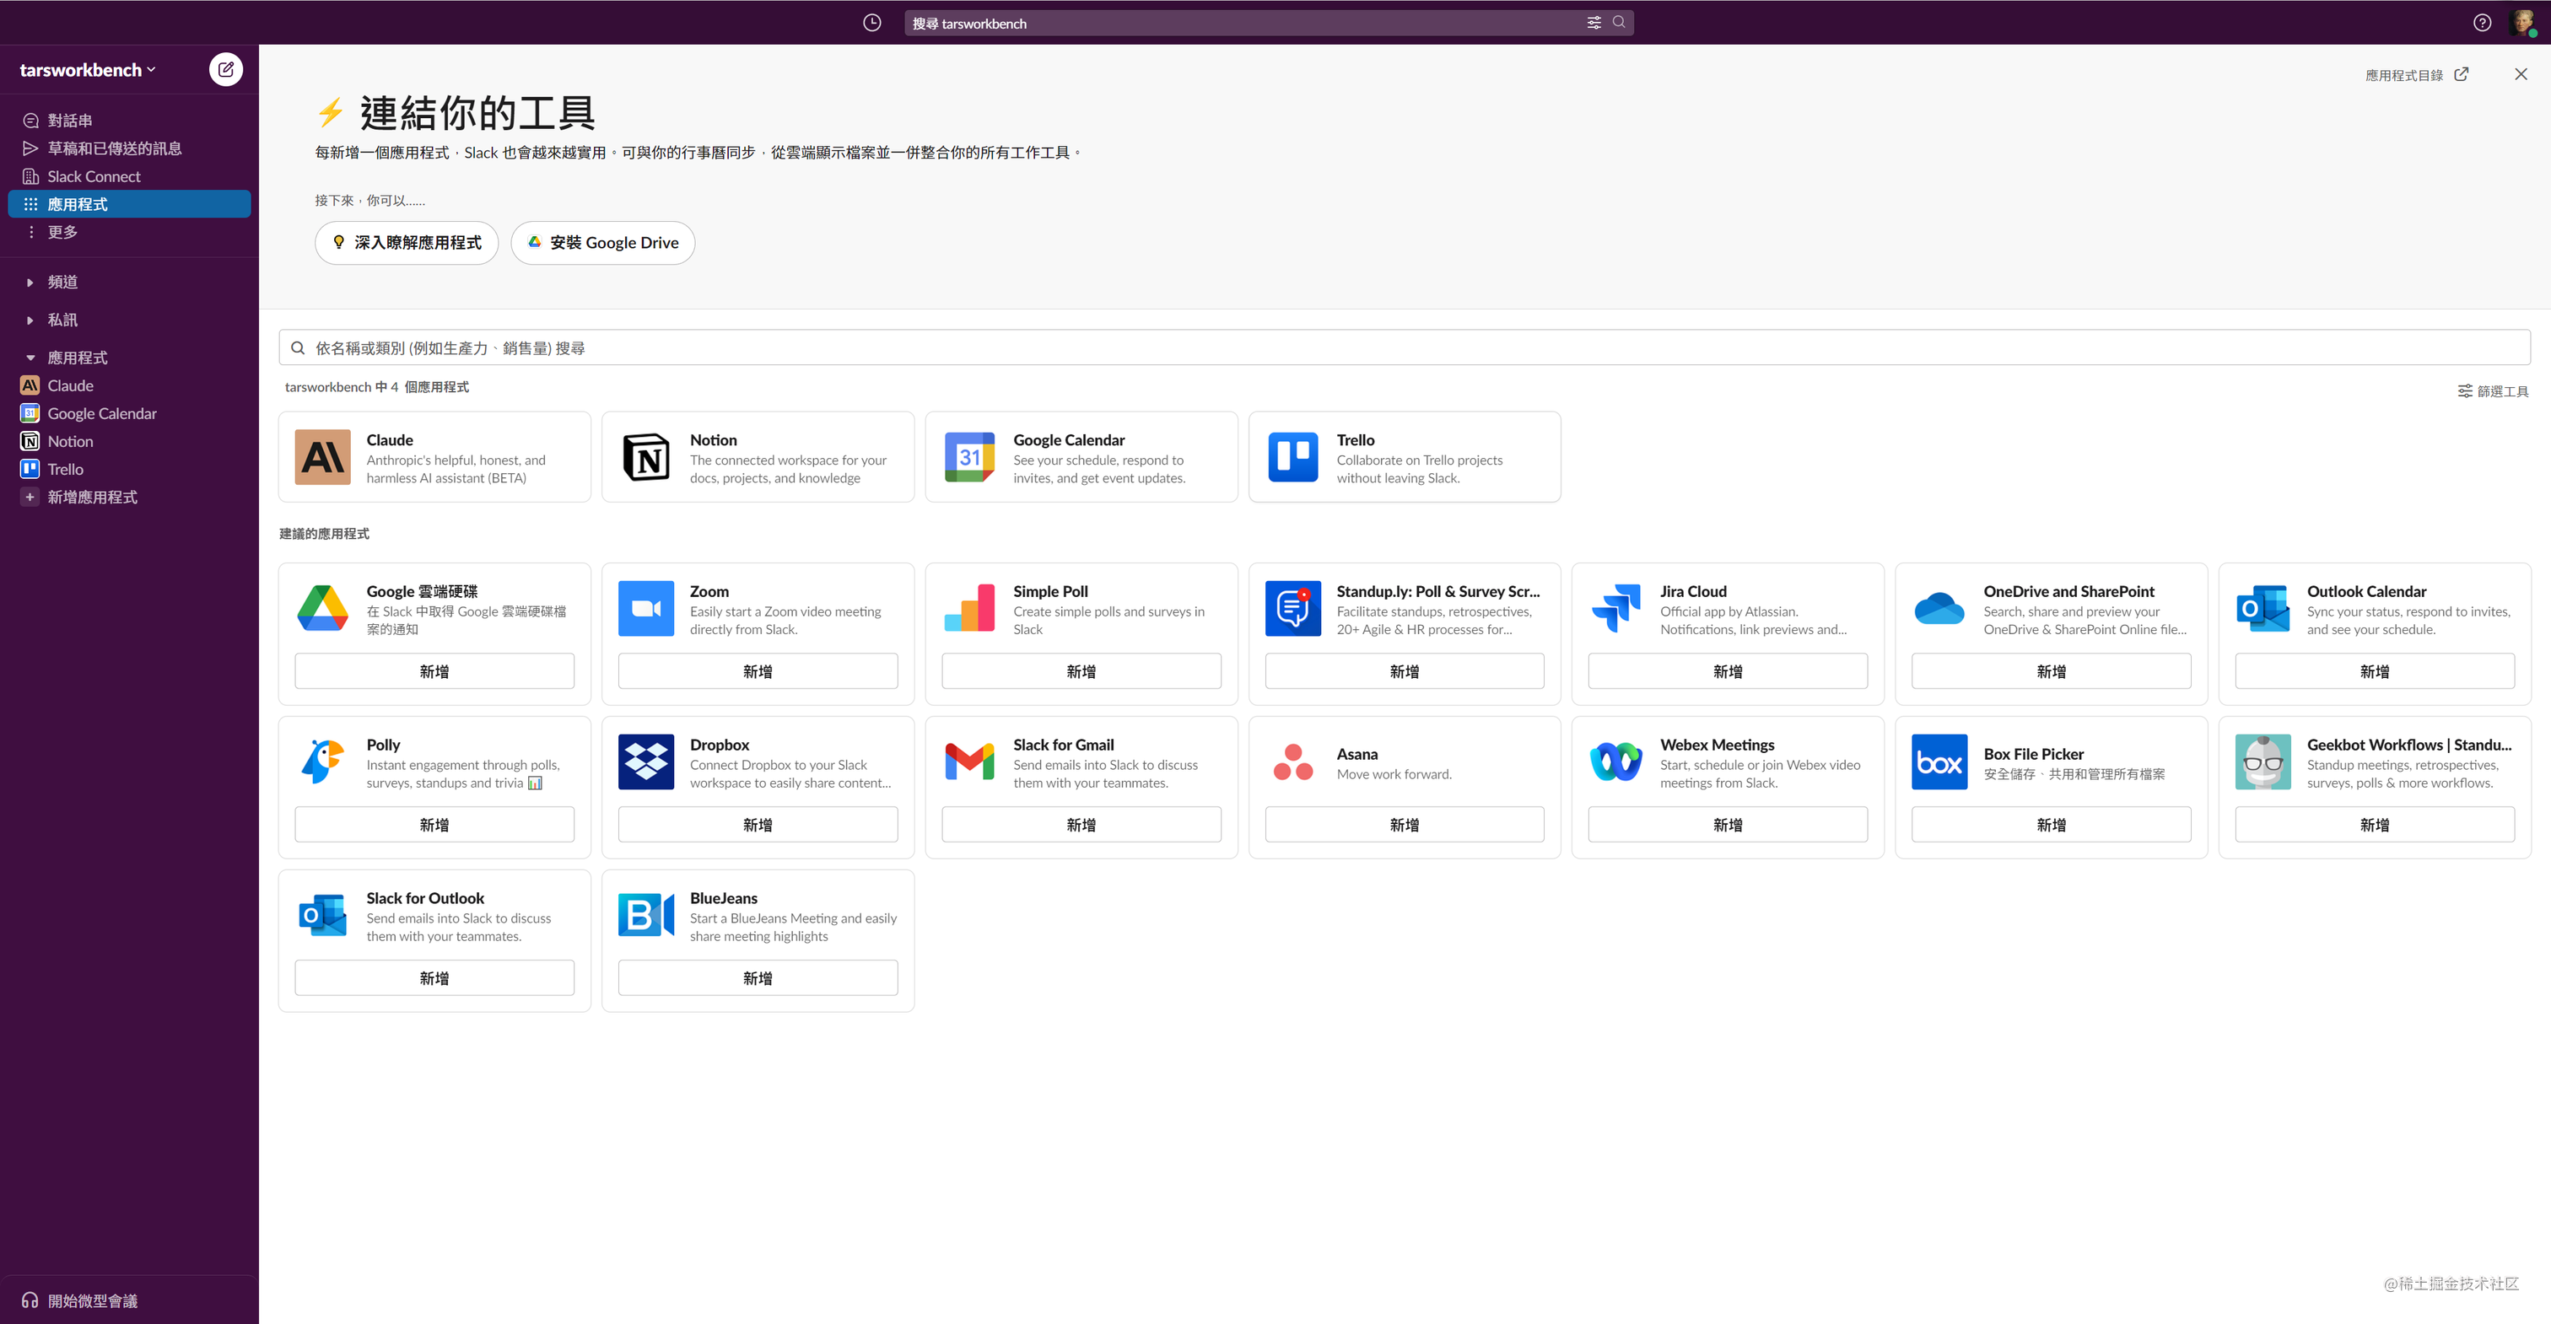Click the 'tarsworkbench 中 4 個應用程式' label
This screenshot has height=1324, width=2551.
tap(376, 386)
